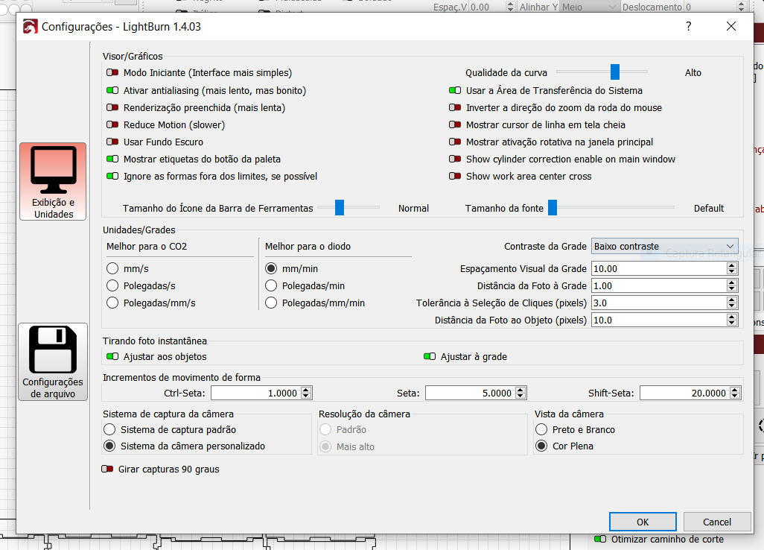
Task: Enable Show work area center cross
Action: tap(455, 176)
